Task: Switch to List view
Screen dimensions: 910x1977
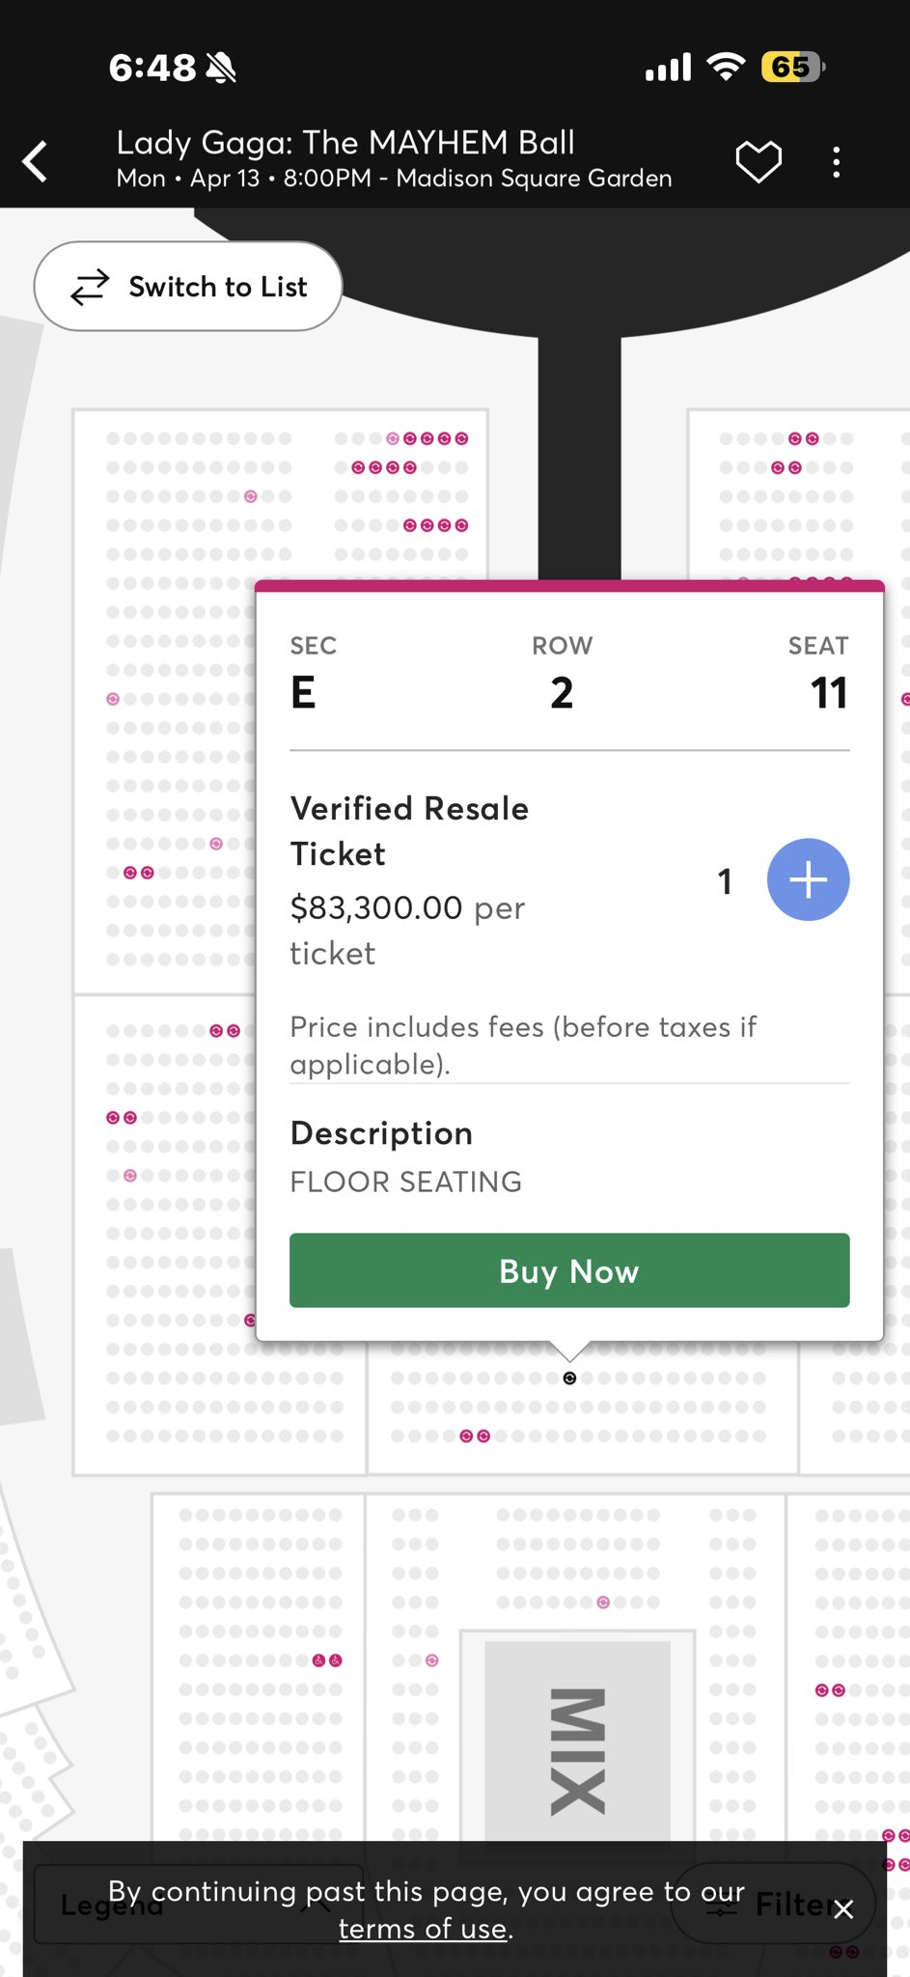Action: [x=188, y=287]
